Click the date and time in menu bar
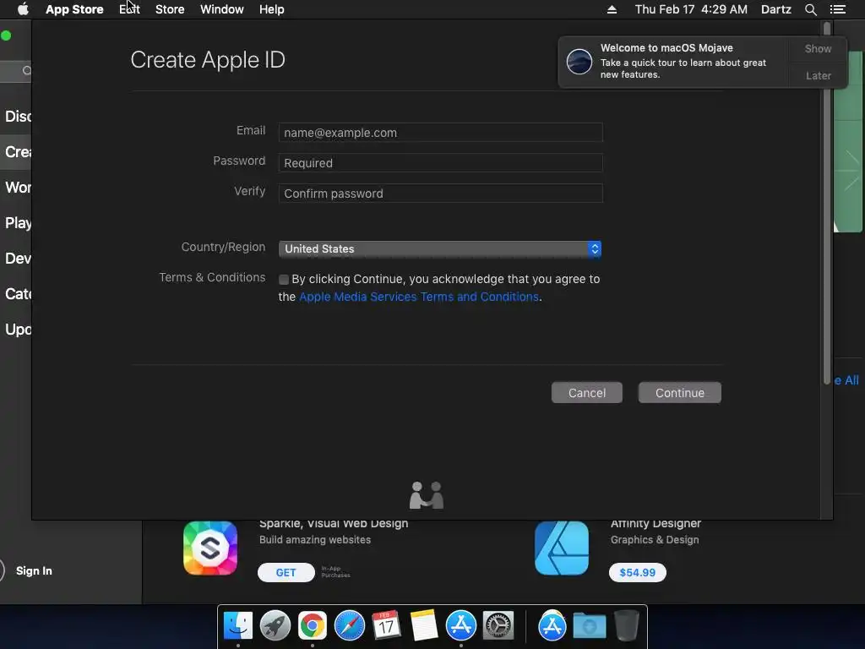The image size is (865, 649). 691,9
